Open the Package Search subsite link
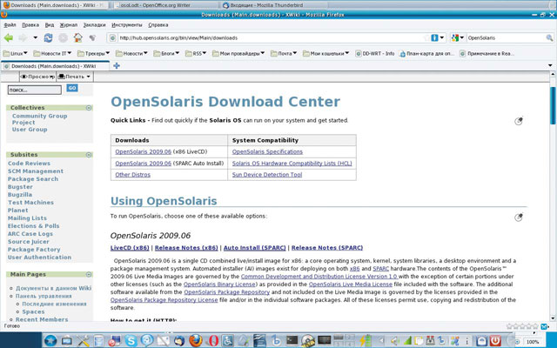The width and height of the screenshot is (557, 348). click(33, 179)
